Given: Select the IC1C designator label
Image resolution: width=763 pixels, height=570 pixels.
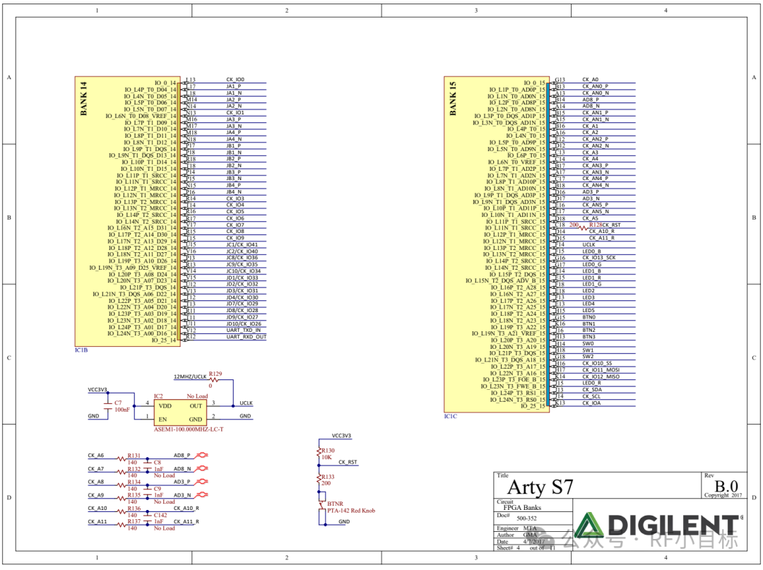Looking at the screenshot, I should [451, 416].
